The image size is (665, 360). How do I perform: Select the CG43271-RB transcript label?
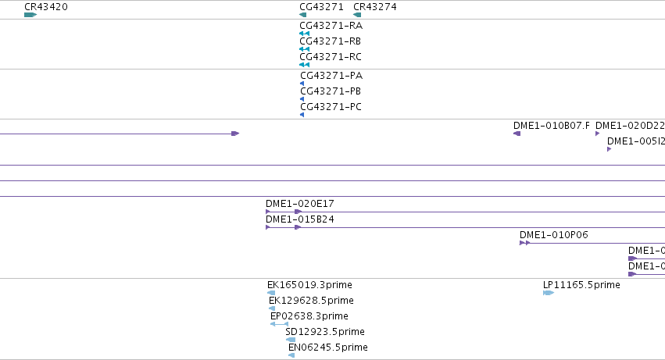click(331, 41)
